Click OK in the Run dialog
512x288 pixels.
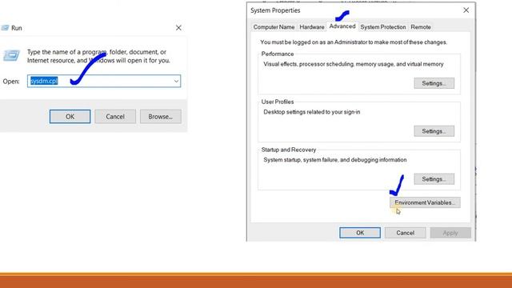click(x=70, y=117)
